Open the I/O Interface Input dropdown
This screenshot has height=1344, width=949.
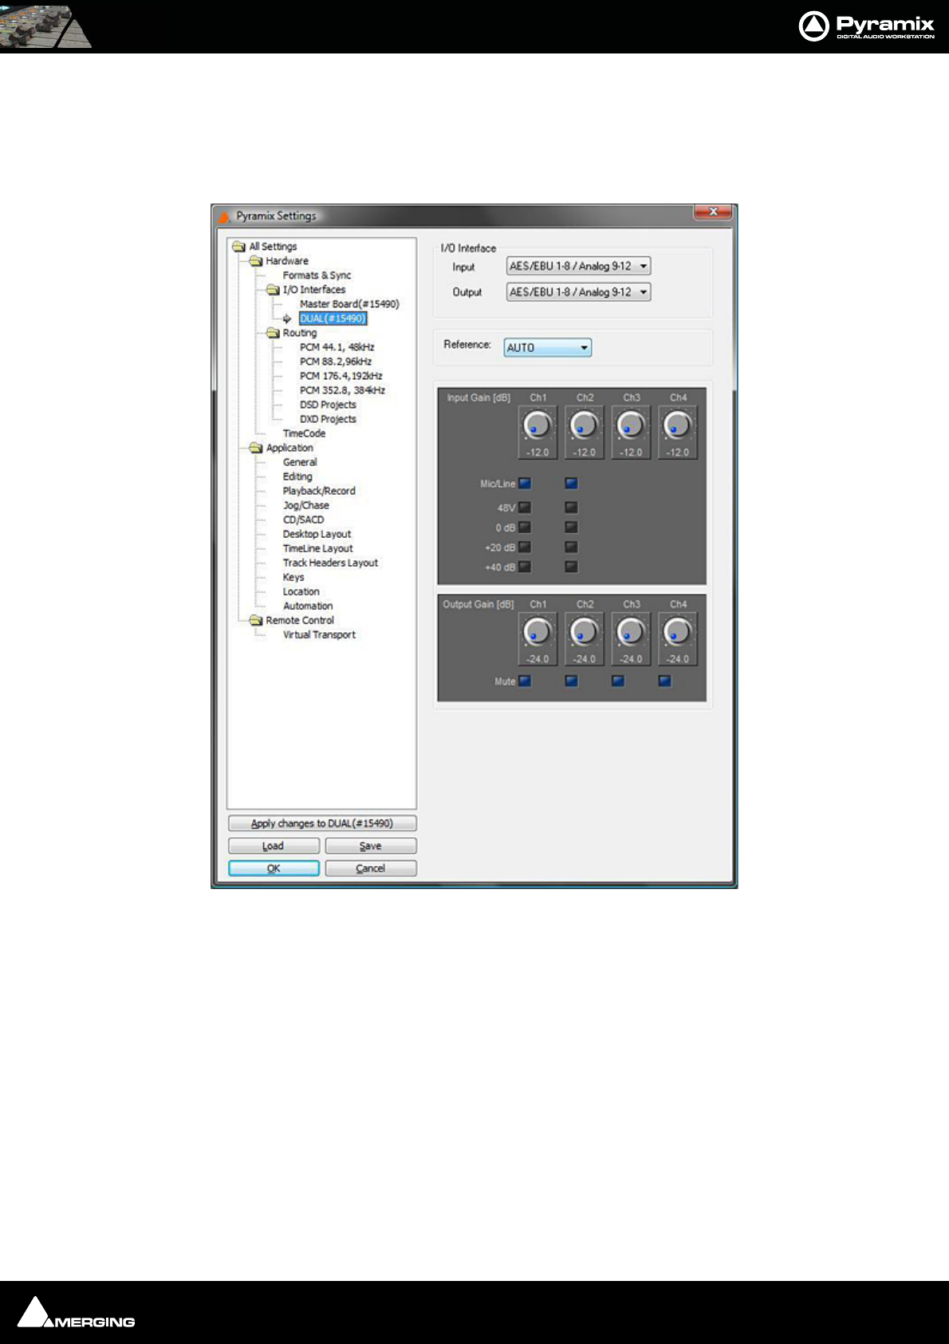click(579, 266)
